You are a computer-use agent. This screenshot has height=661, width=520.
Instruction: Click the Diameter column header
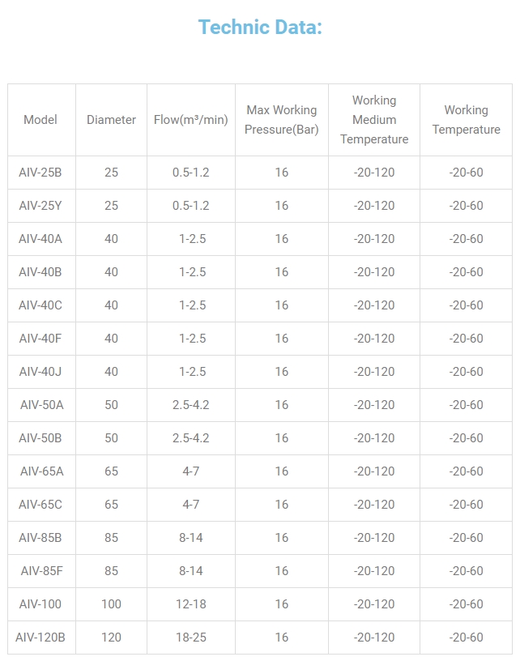[111, 120]
